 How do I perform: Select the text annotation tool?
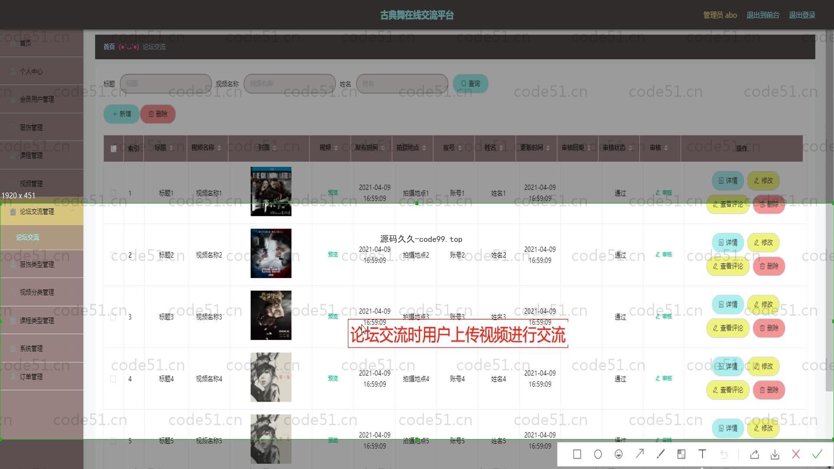coord(702,454)
